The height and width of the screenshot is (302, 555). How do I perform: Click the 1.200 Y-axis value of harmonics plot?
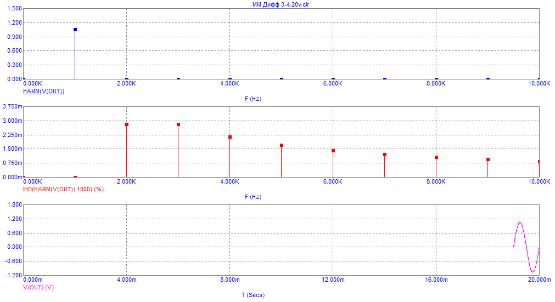pyautogui.click(x=14, y=22)
